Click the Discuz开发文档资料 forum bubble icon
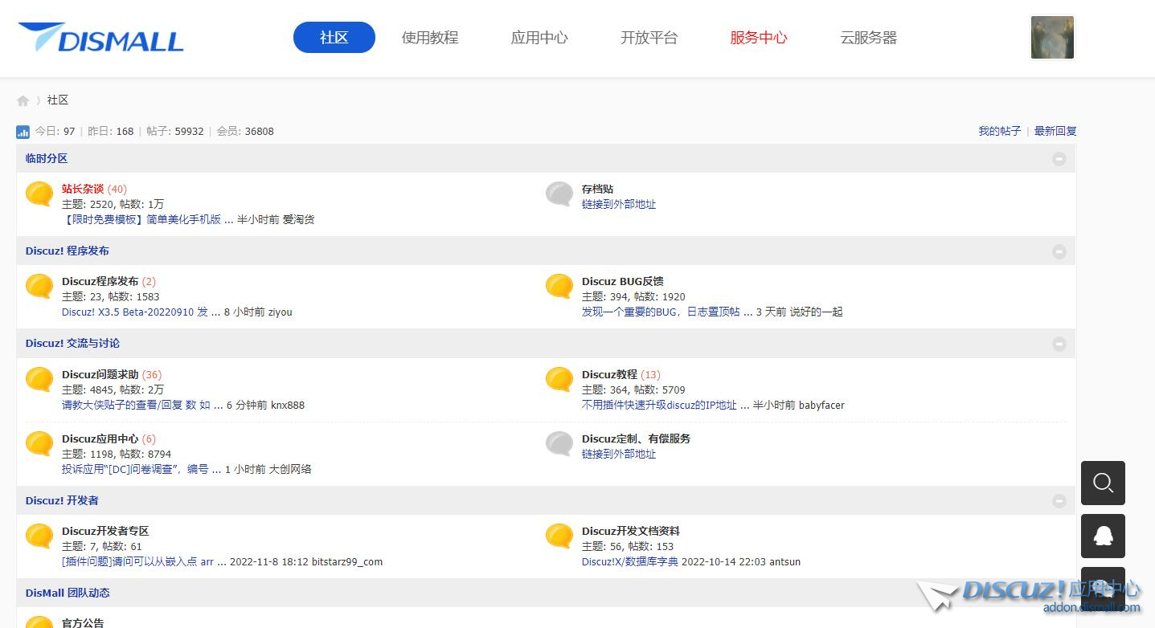The width and height of the screenshot is (1155, 628). [x=559, y=536]
